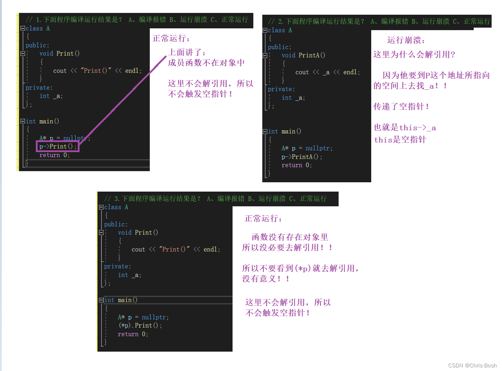
Task: Collapse int main() in code snippet 1
Action: tap(23, 121)
